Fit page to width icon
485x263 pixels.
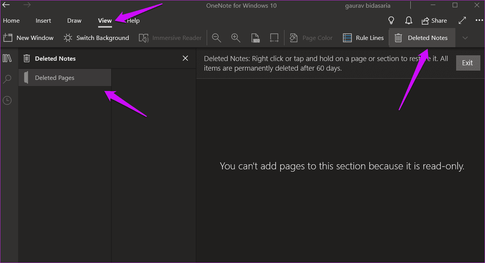point(274,38)
